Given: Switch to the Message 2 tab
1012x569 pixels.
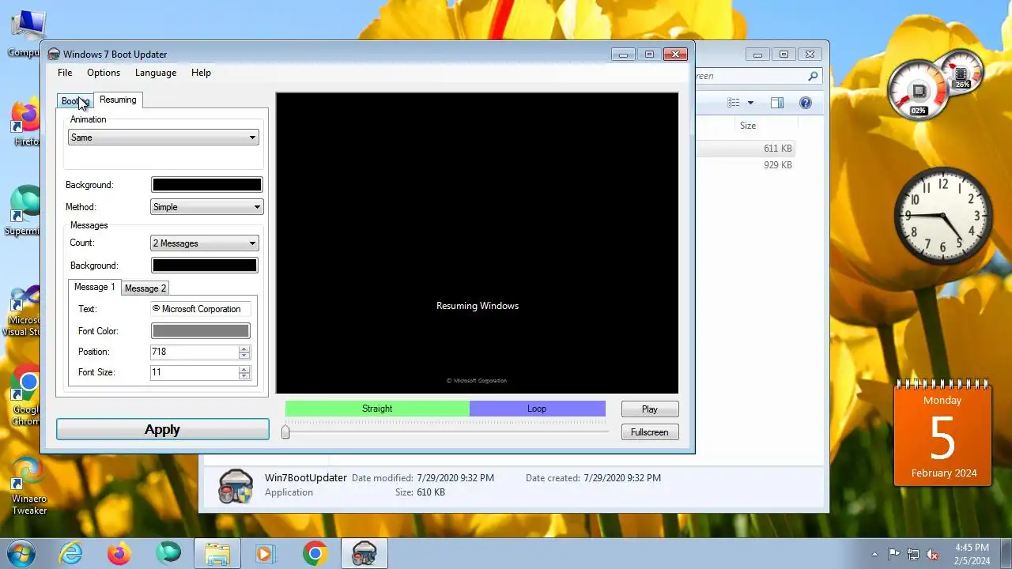Looking at the screenshot, I should [x=145, y=288].
